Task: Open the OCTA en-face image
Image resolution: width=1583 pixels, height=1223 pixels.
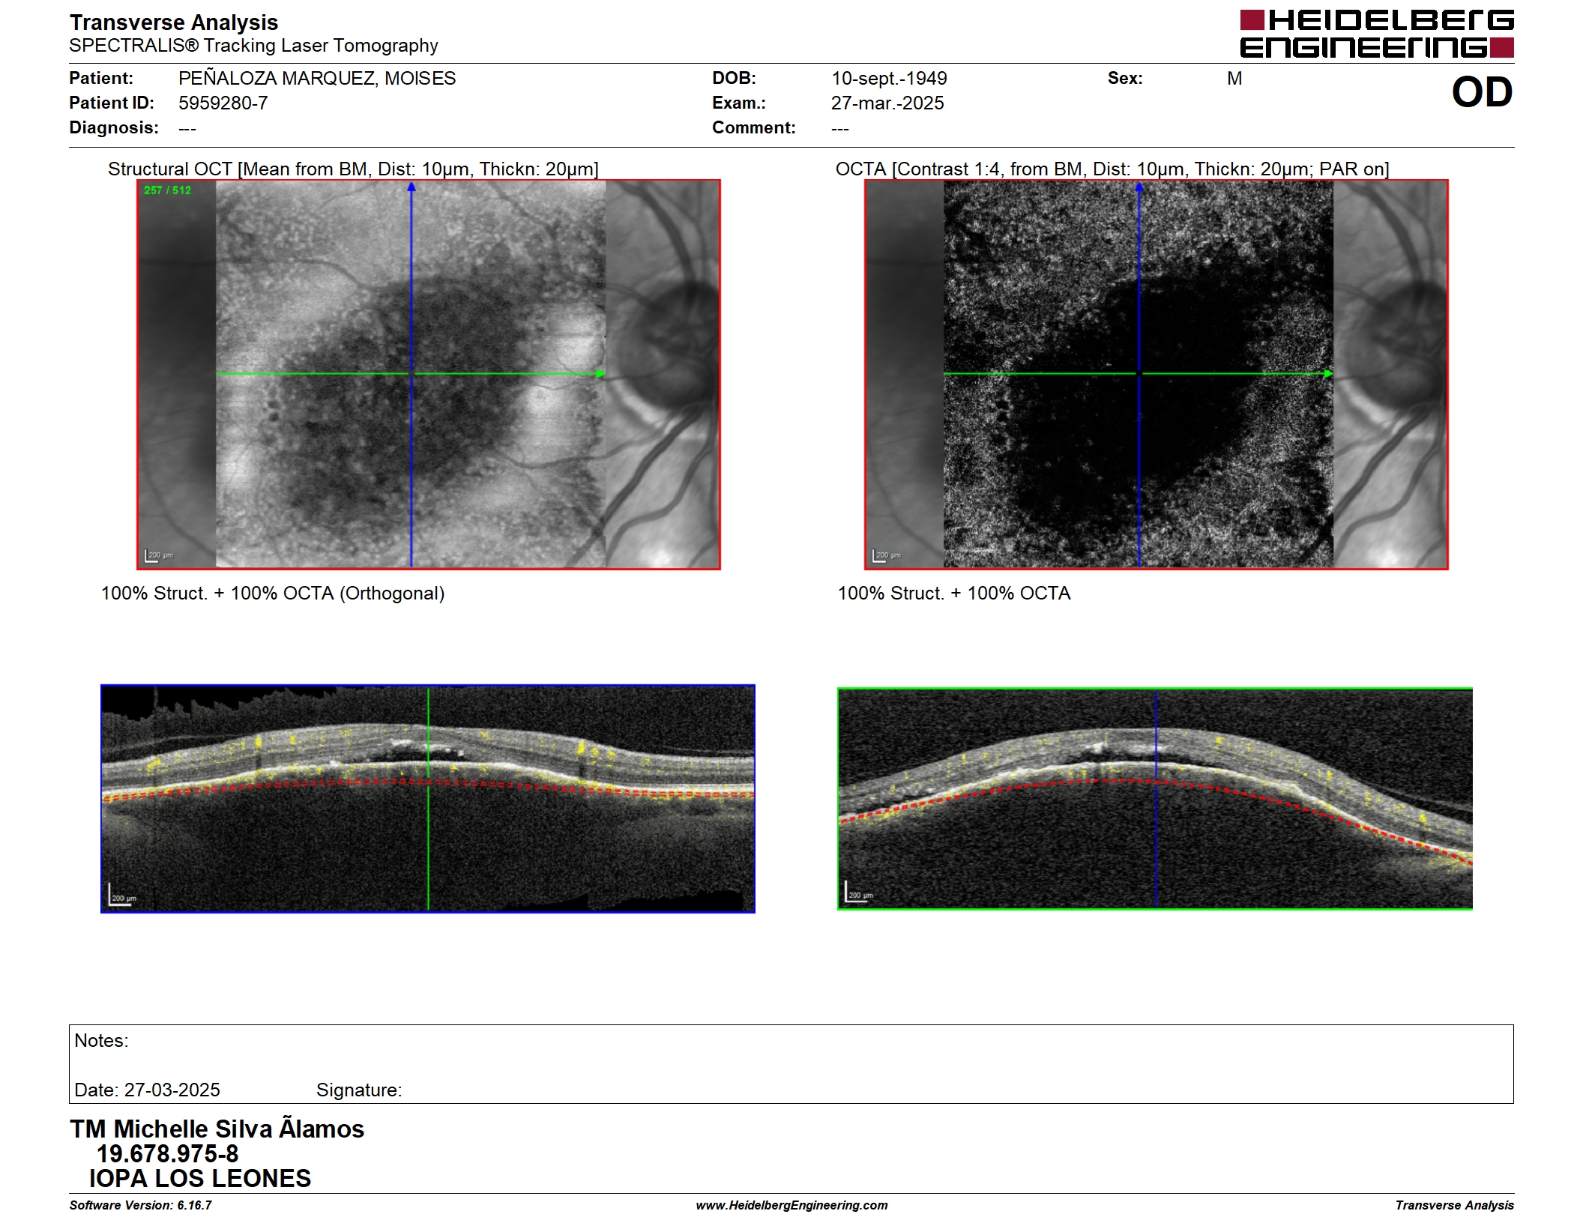Action: pyautogui.click(x=1157, y=375)
